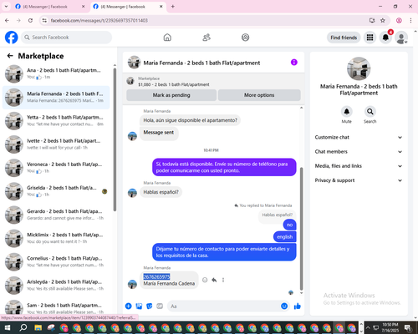Choose a sticker icon in composer
The image size is (418, 334).
click(x=150, y=306)
